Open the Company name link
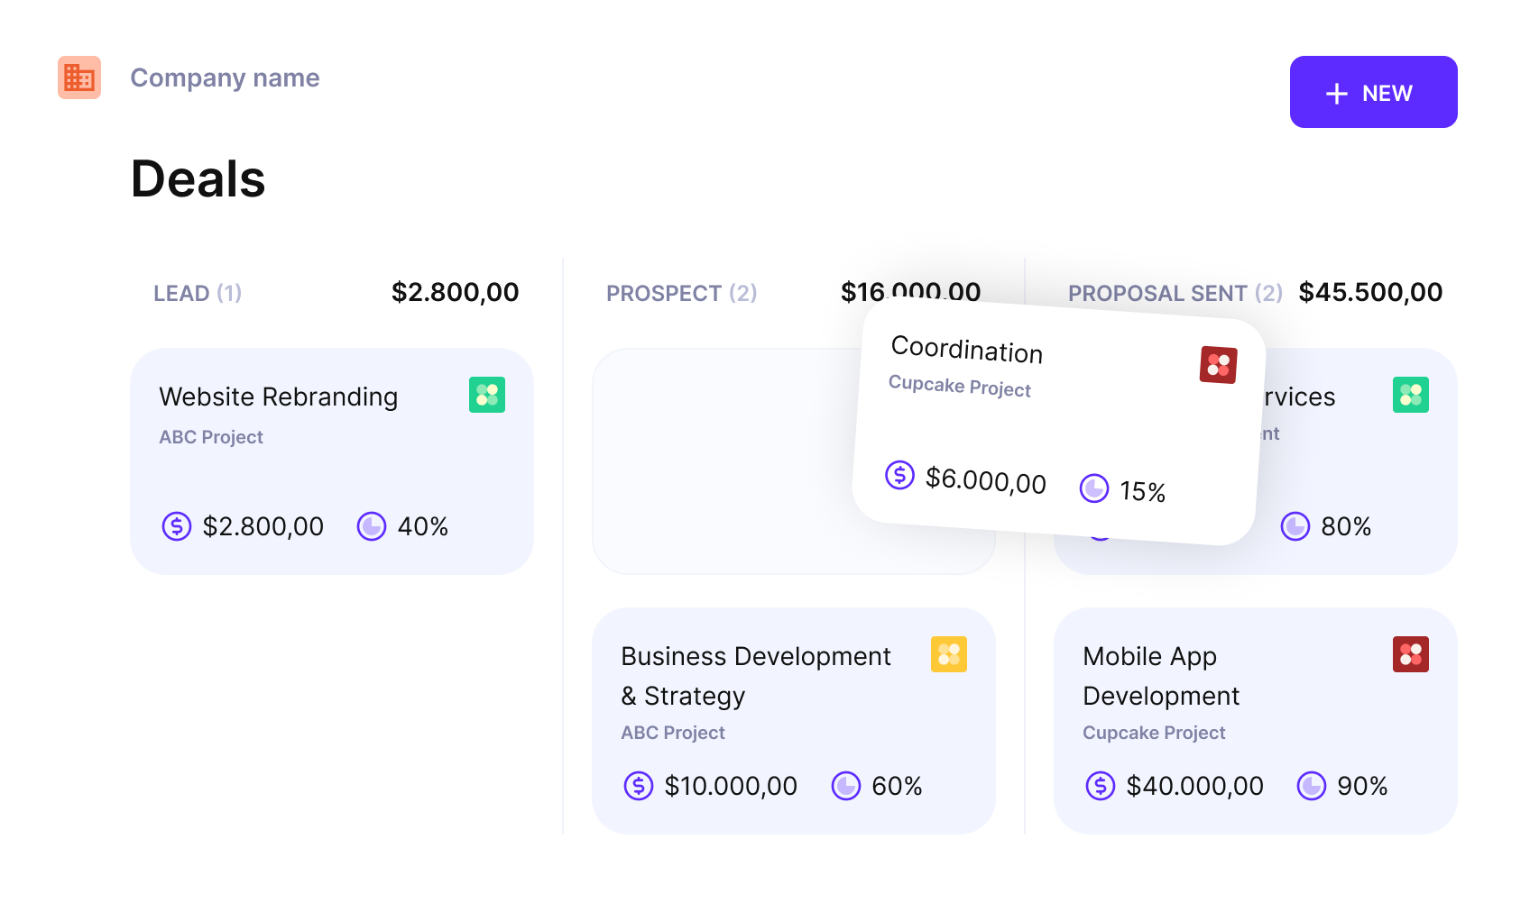 click(x=225, y=78)
